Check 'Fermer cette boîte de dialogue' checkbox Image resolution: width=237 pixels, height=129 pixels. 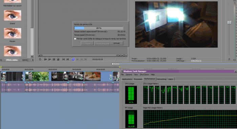[x=75, y=39]
